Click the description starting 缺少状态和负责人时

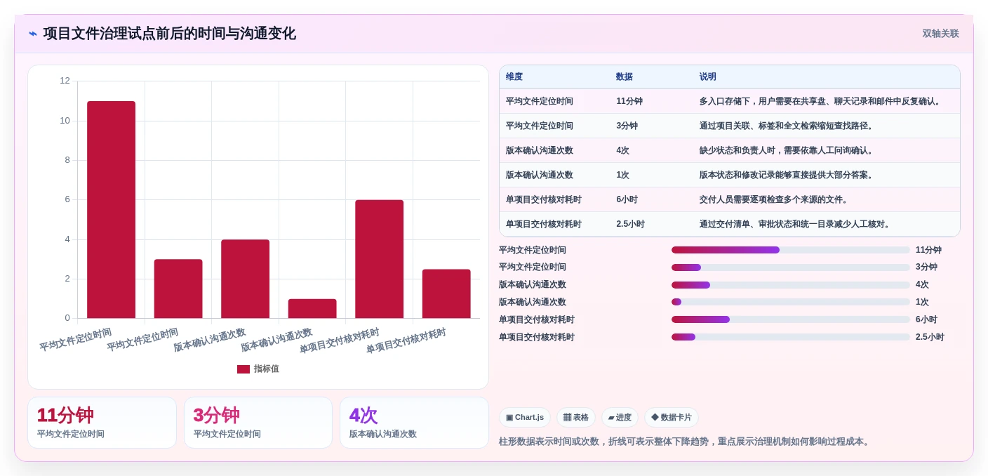click(x=788, y=150)
